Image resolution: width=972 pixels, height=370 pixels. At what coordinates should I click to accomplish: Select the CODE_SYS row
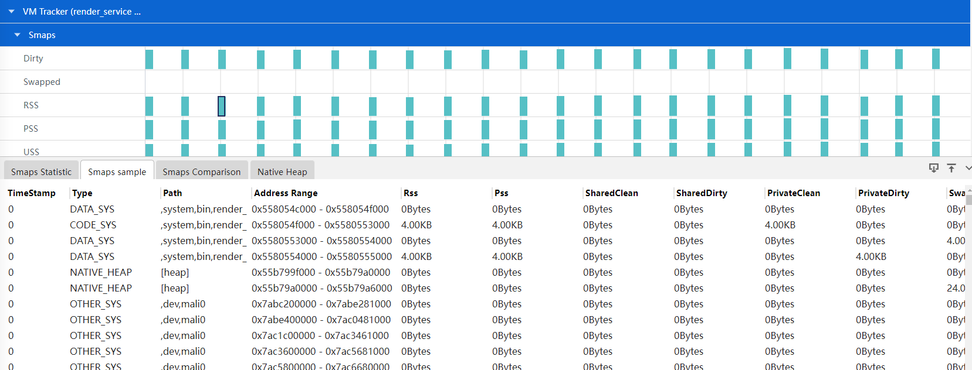93,225
